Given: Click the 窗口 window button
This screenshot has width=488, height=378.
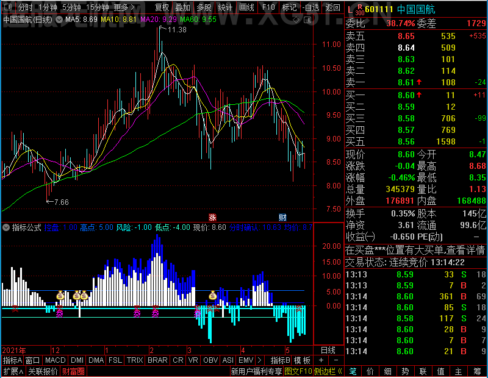Looking at the screenshot, I should 33,360.
